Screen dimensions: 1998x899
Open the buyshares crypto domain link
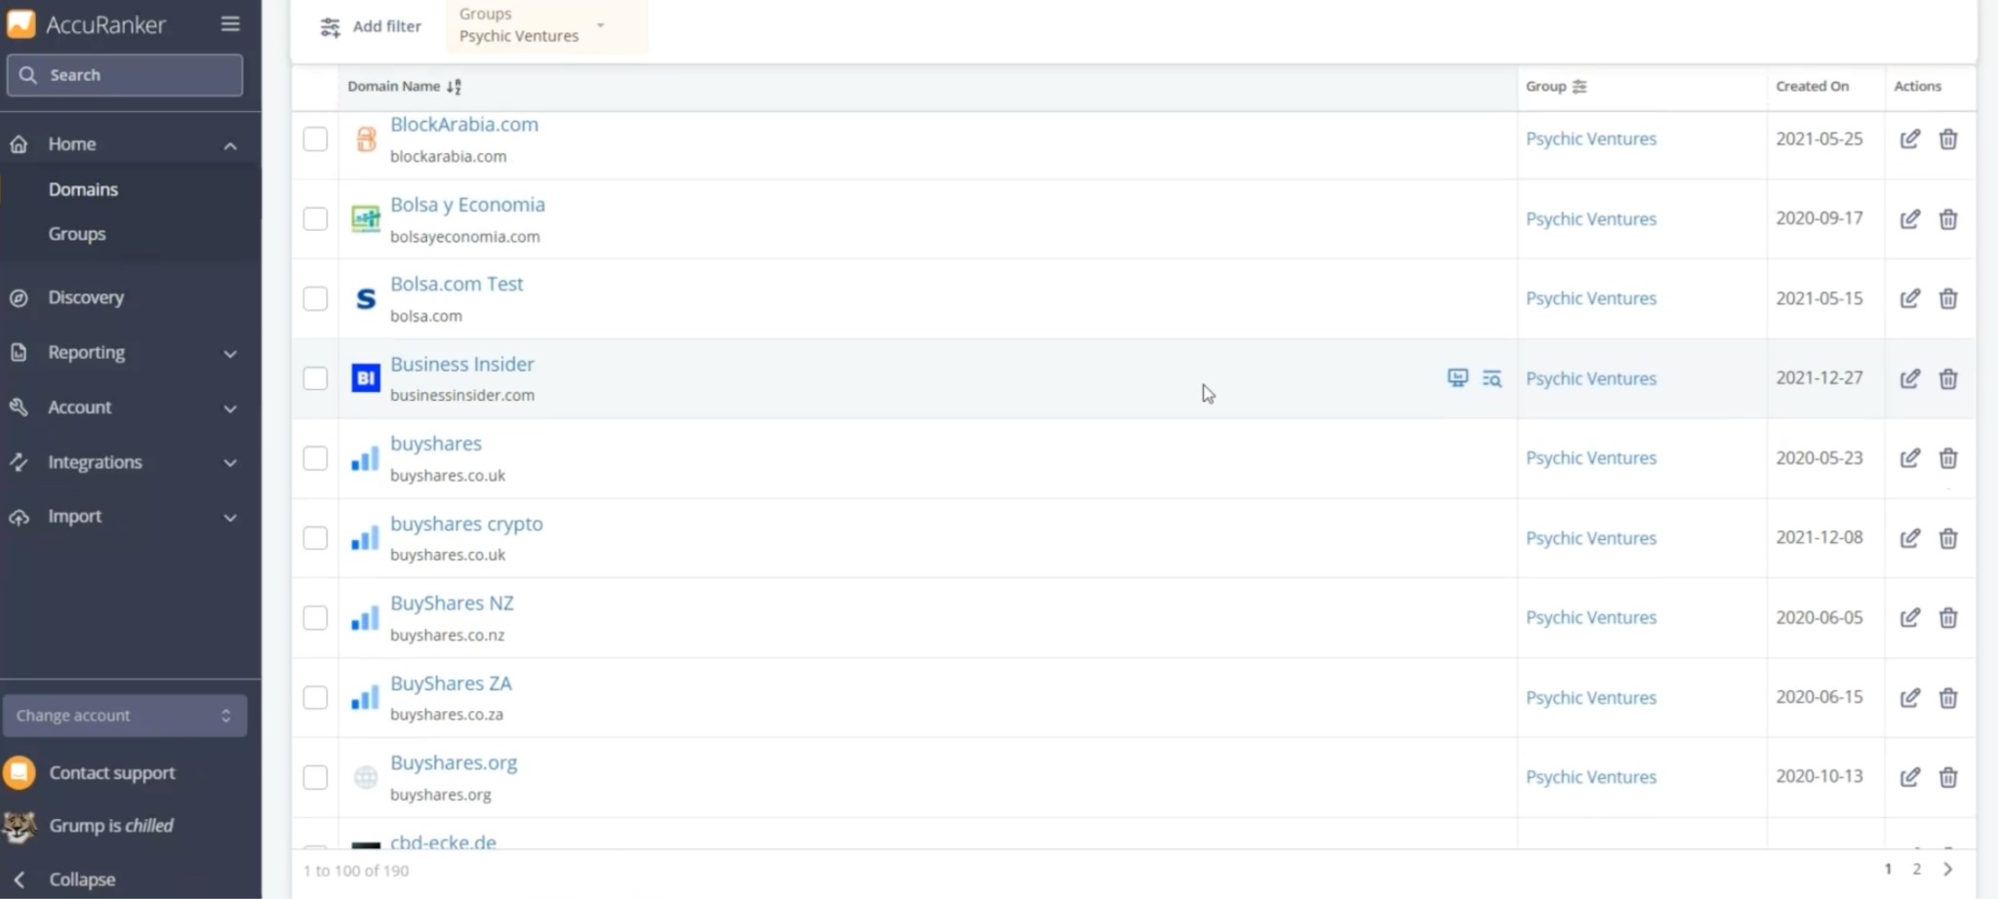[x=466, y=524]
